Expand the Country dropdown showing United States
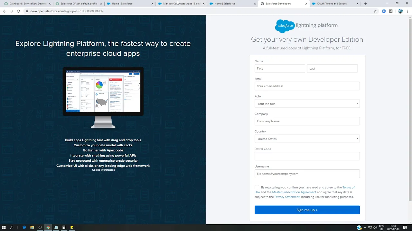The width and height of the screenshot is (412, 231). click(307, 139)
